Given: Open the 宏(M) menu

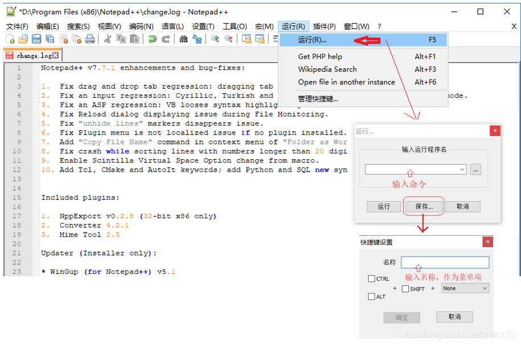Looking at the screenshot, I should pos(264,27).
